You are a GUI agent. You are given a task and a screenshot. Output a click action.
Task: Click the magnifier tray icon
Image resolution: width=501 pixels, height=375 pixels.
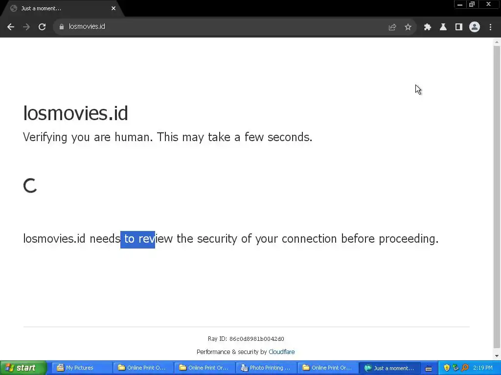point(465,368)
